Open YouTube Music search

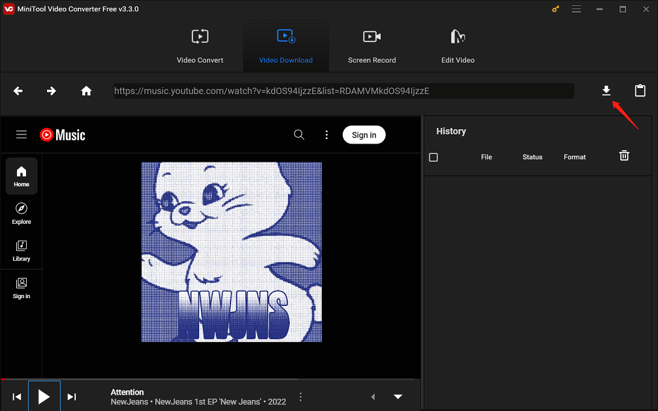coord(299,134)
